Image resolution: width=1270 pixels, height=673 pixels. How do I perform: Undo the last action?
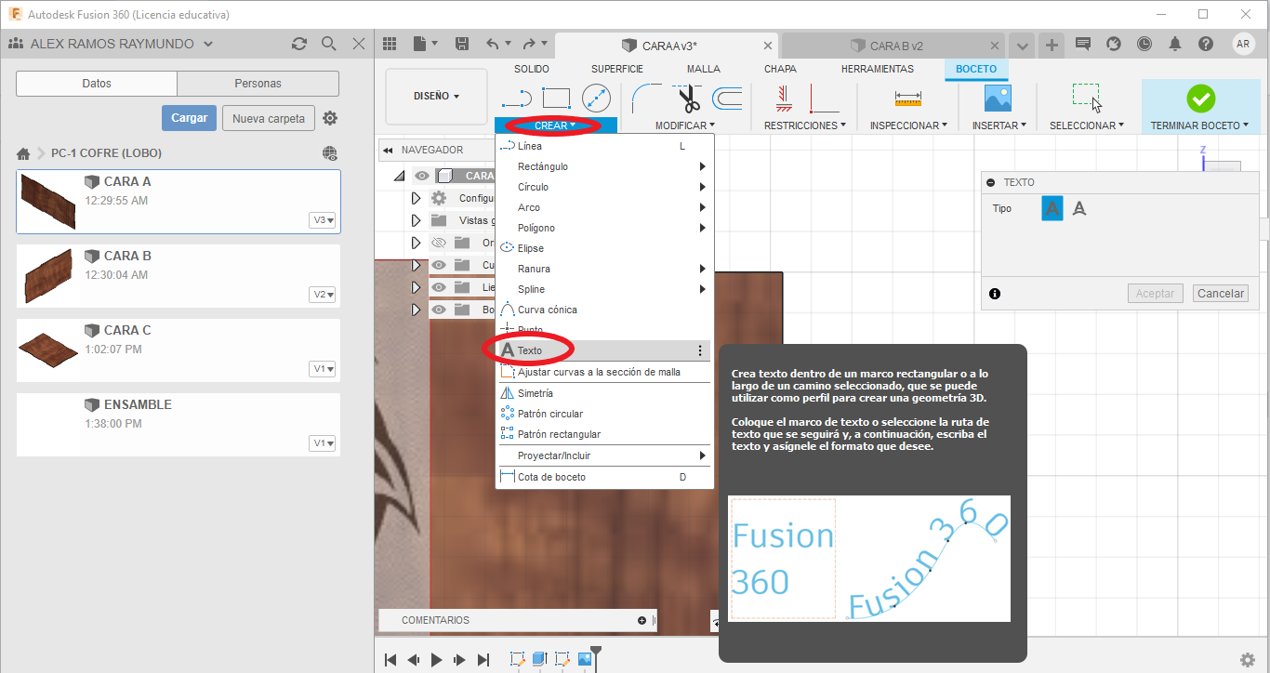[x=494, y=44]
